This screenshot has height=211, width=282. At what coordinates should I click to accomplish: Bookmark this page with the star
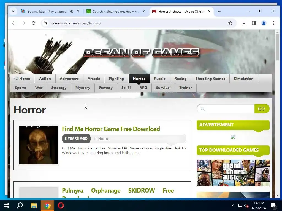point(230,23)
